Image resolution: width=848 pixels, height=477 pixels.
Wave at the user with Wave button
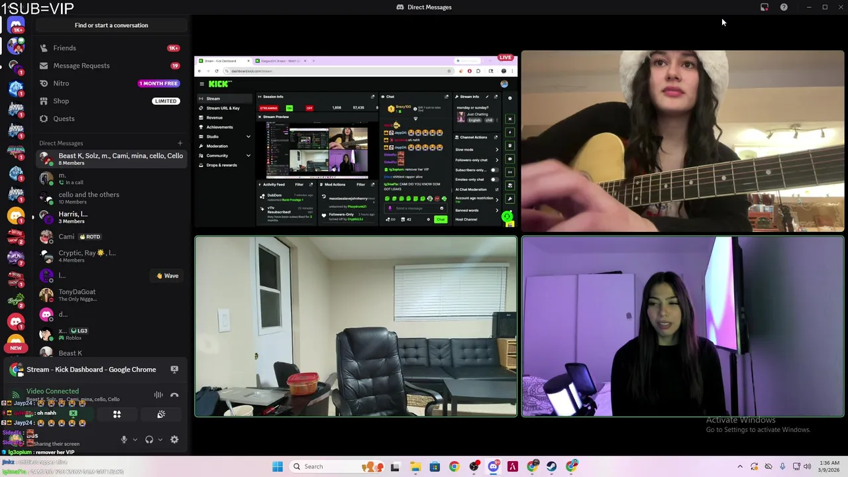(x=167, y=276)
